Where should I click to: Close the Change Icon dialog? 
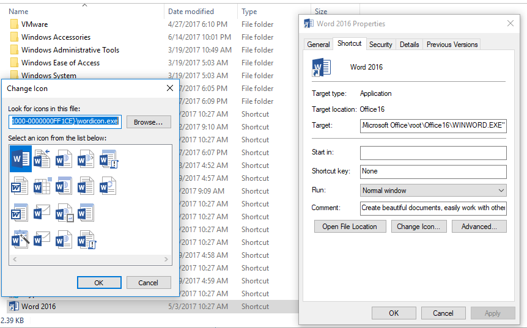(170, 89)
